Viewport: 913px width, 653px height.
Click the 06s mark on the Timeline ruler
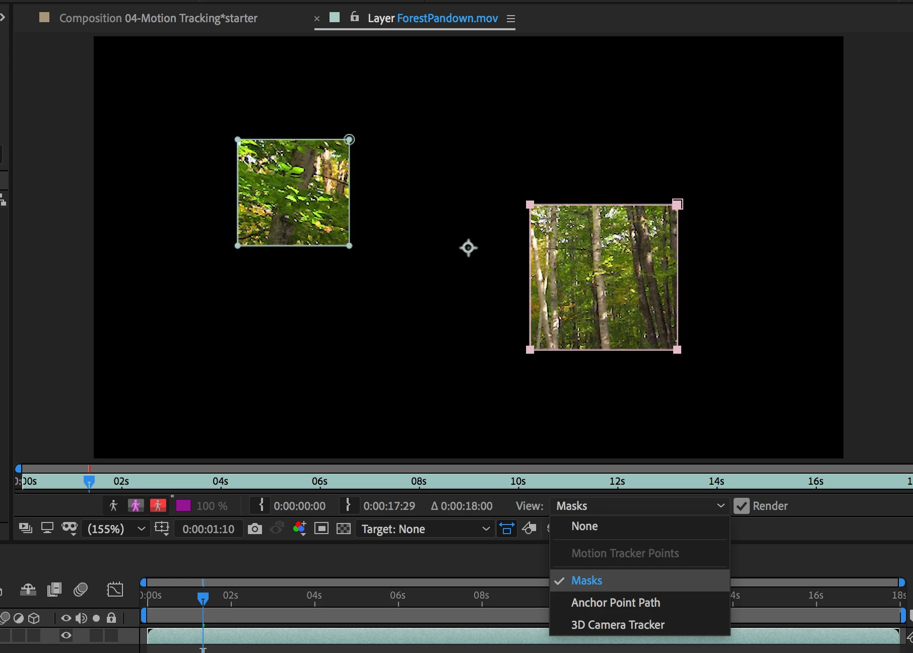398,595
